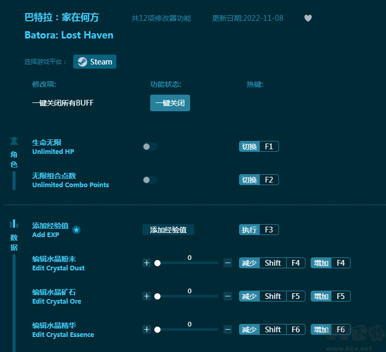Click the Batora: Lost Haven title
386x352 pixels.
pos(69,35)
